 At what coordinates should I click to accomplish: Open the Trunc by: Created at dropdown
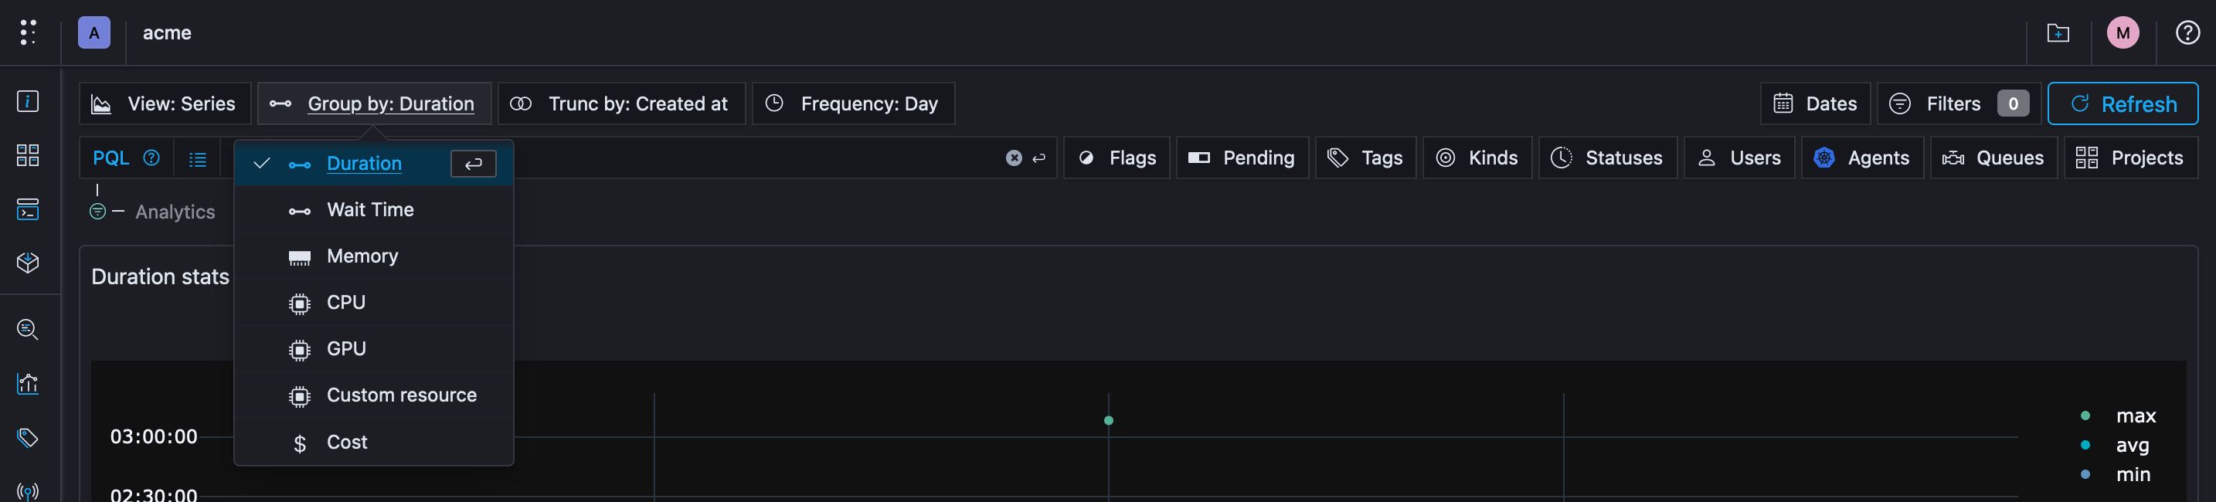click(622, 104)
